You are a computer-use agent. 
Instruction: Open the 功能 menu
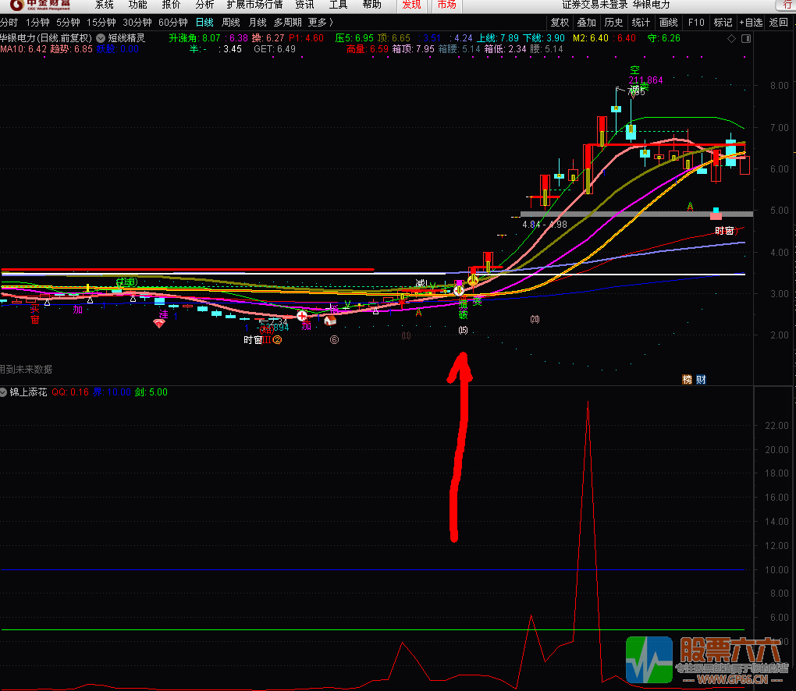[x=137, y=5]
